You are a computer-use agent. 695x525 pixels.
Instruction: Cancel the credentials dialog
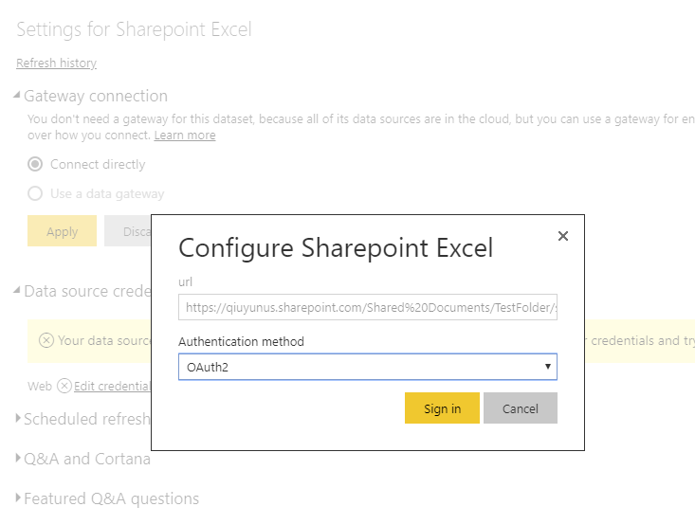520,408
